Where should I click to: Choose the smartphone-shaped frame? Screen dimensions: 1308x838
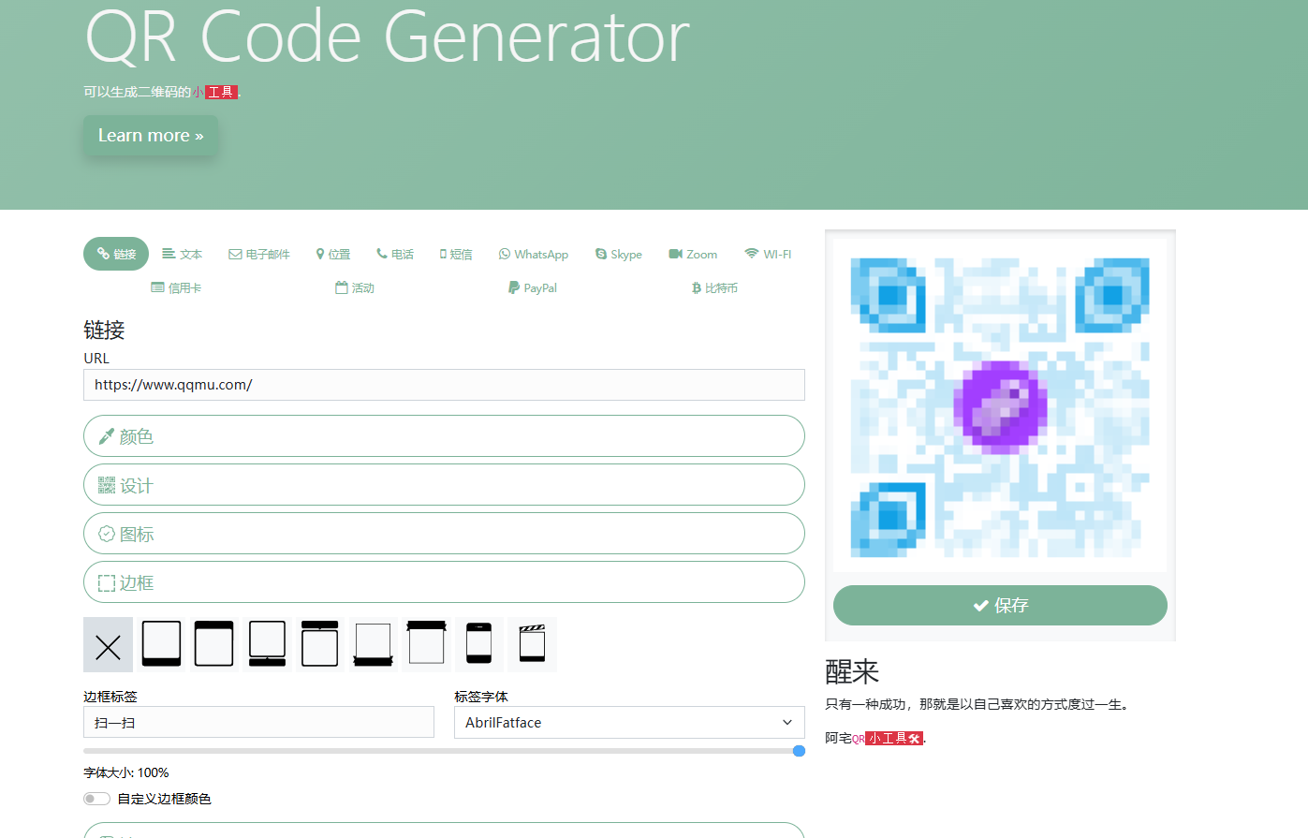point(478,644)
